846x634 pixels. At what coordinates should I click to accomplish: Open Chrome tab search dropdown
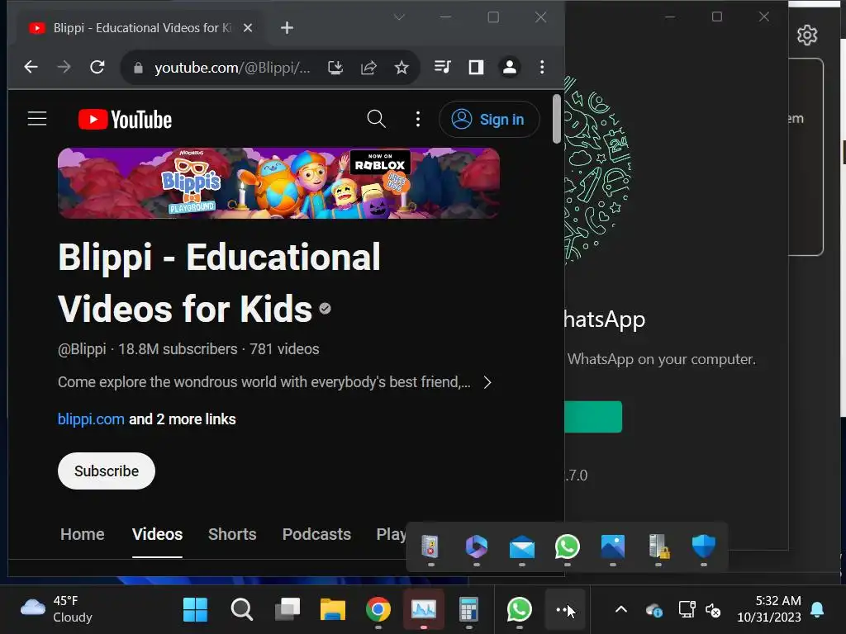[399, 17]
